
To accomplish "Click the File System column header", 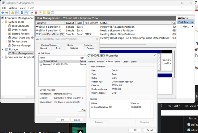I will click(91, 23).
